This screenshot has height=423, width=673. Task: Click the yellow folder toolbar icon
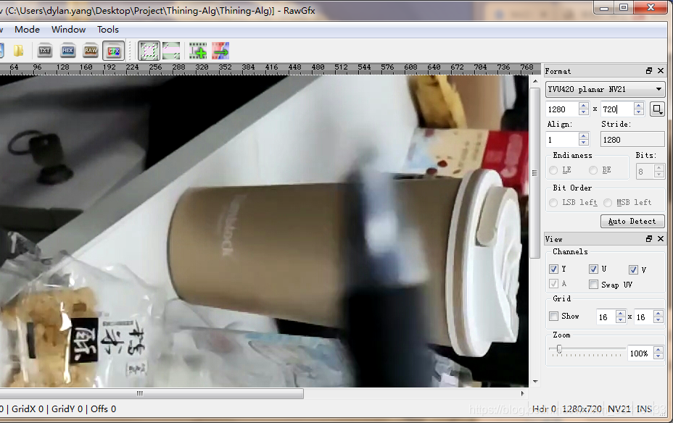point(18,51)
